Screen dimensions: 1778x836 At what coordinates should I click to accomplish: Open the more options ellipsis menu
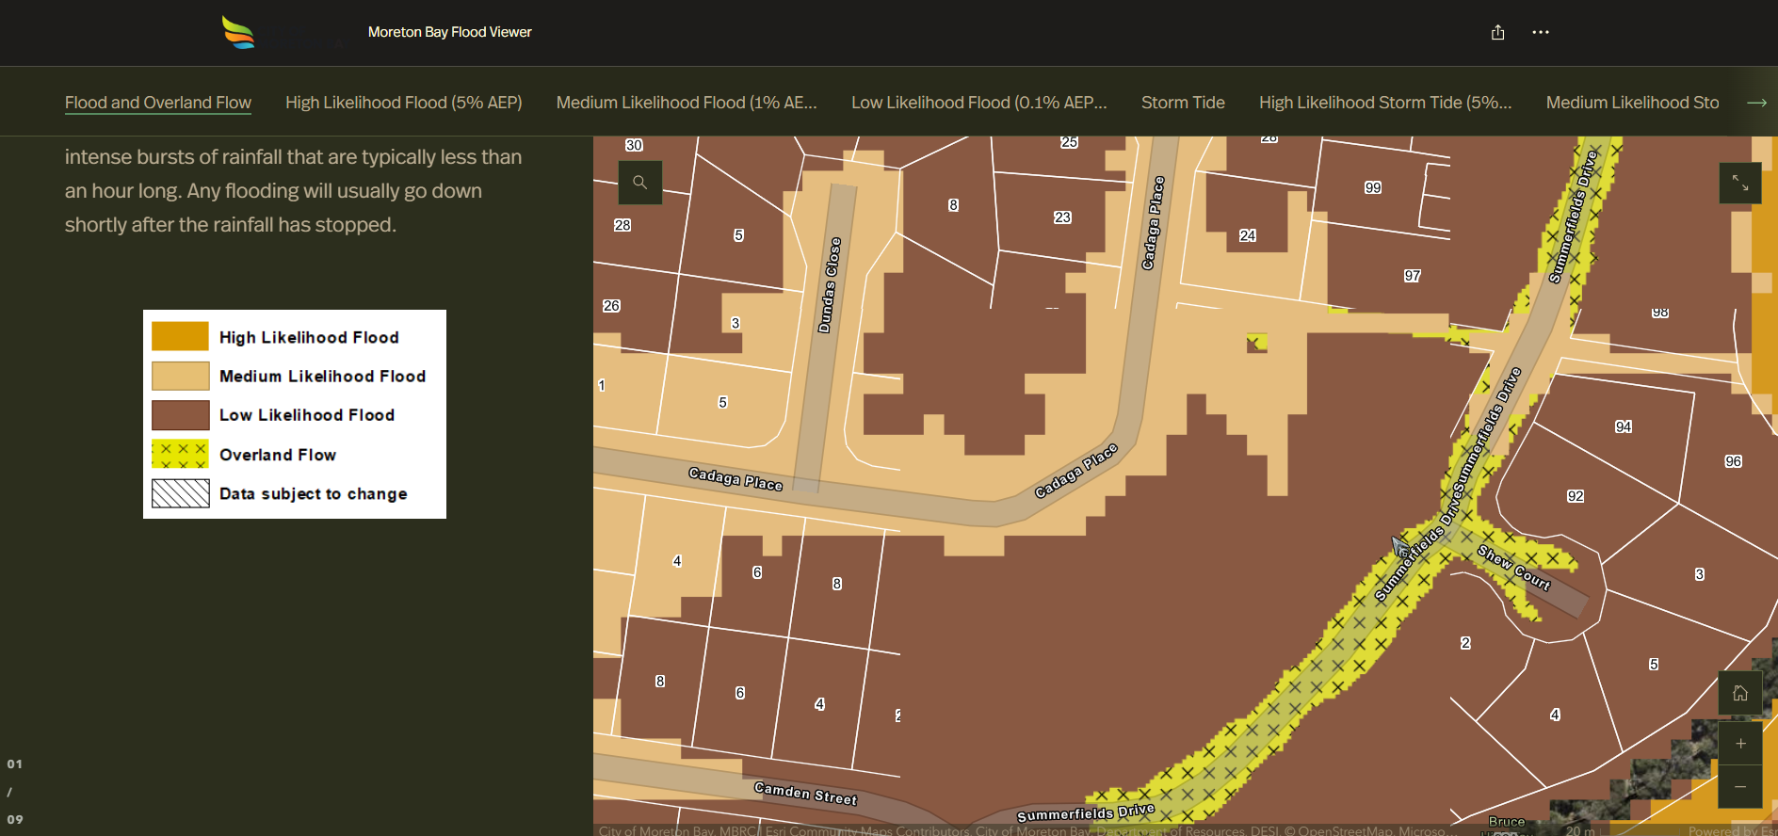tap(1540, 33)
